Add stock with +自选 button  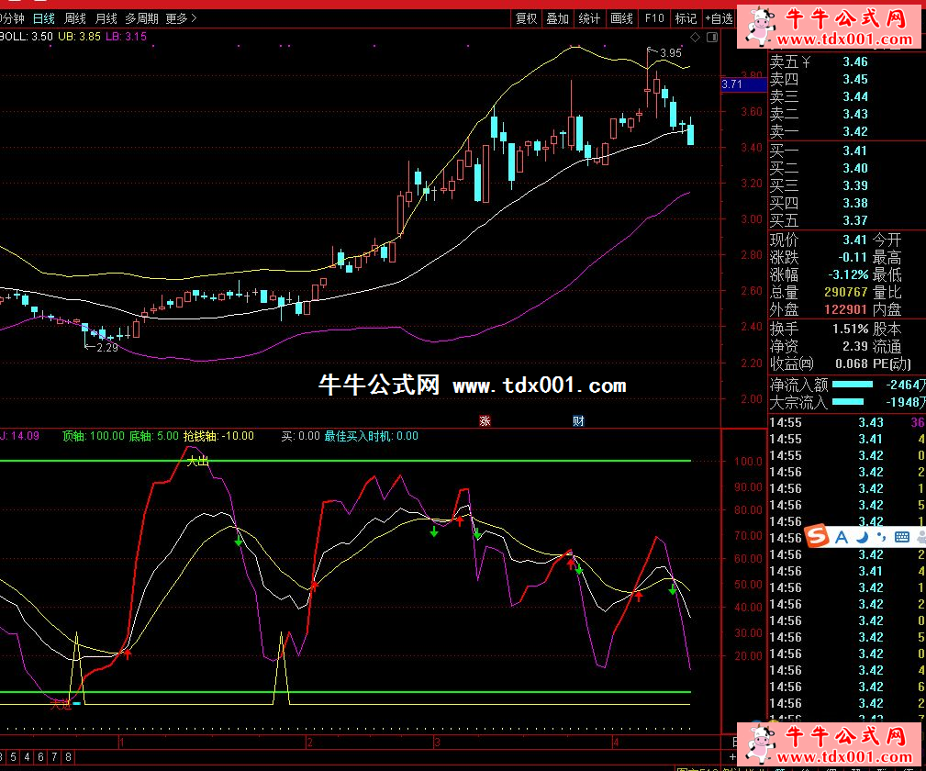(719, 18)
